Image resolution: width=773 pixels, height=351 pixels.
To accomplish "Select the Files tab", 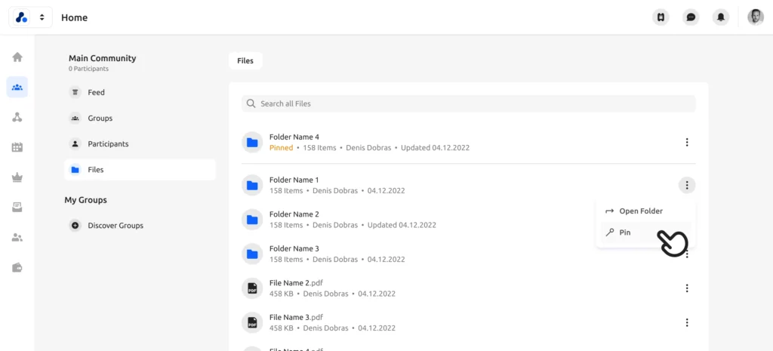I will pos(245,60).
